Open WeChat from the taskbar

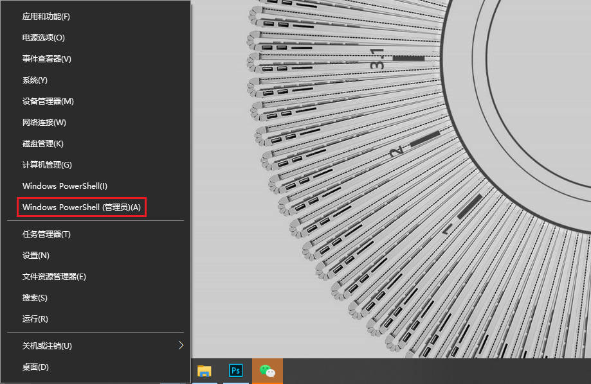point(268,371)
